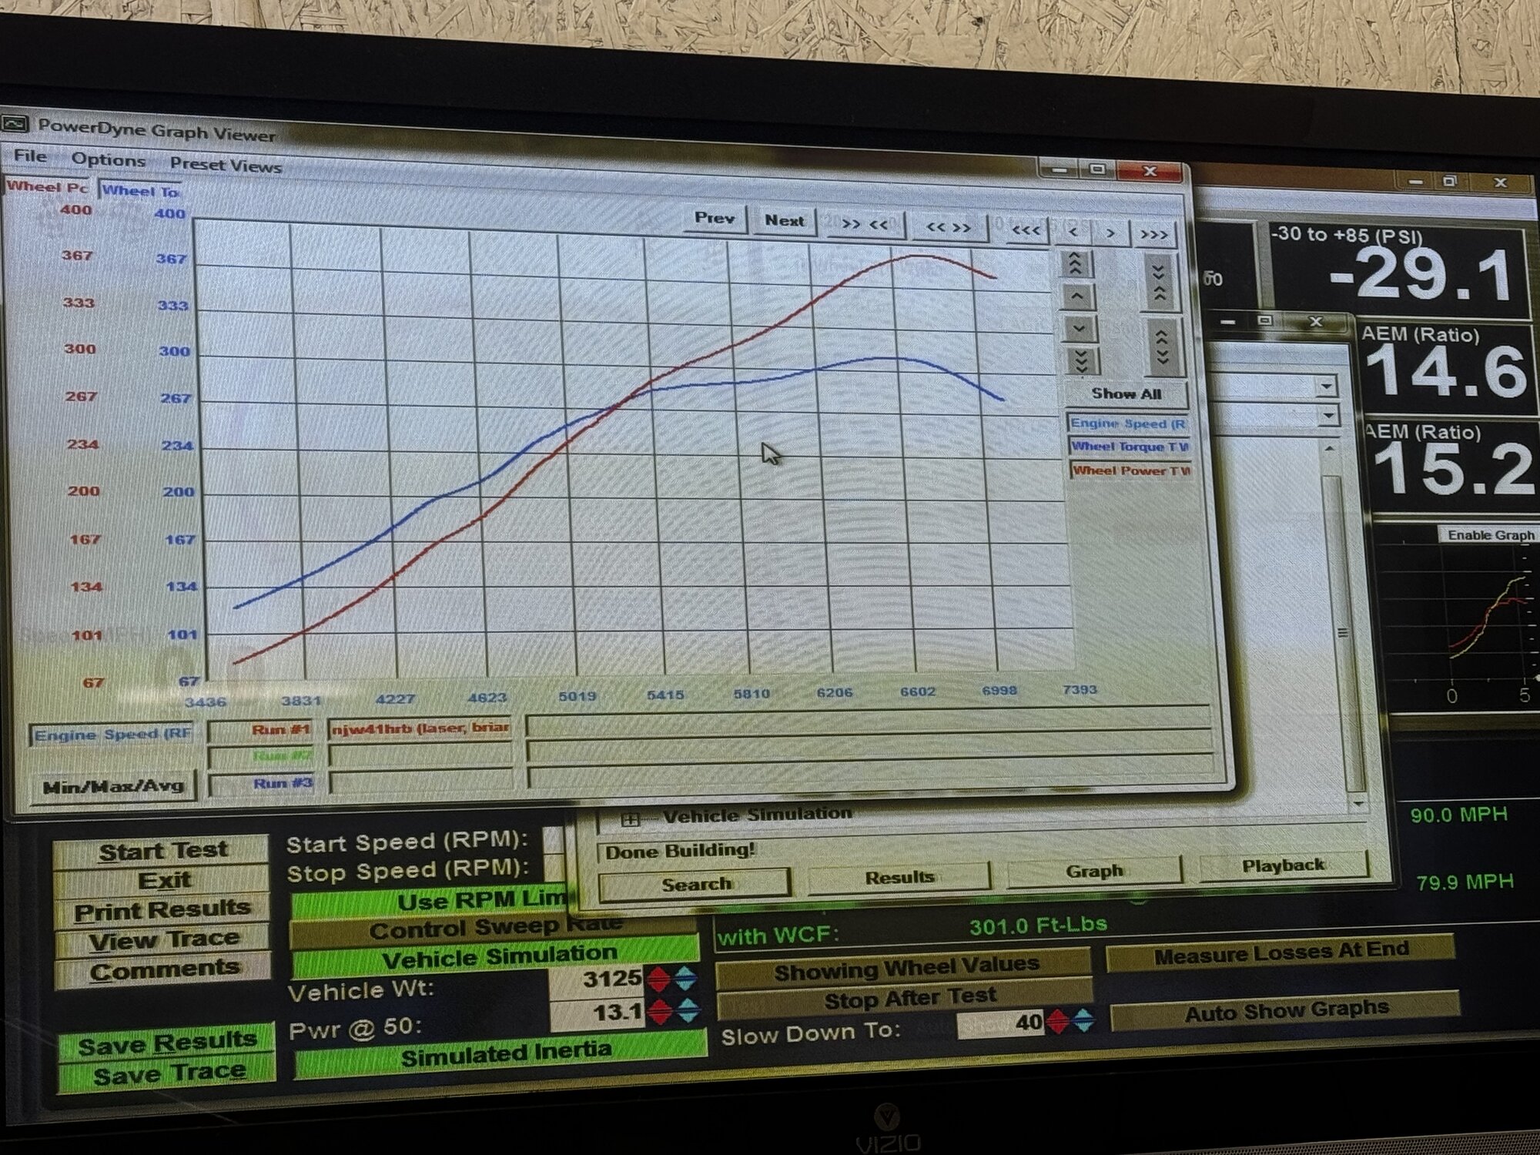Increase Slow Down To with blue arrow
Viewport: 1540px width, 1155px height.
point(1083,1021)
